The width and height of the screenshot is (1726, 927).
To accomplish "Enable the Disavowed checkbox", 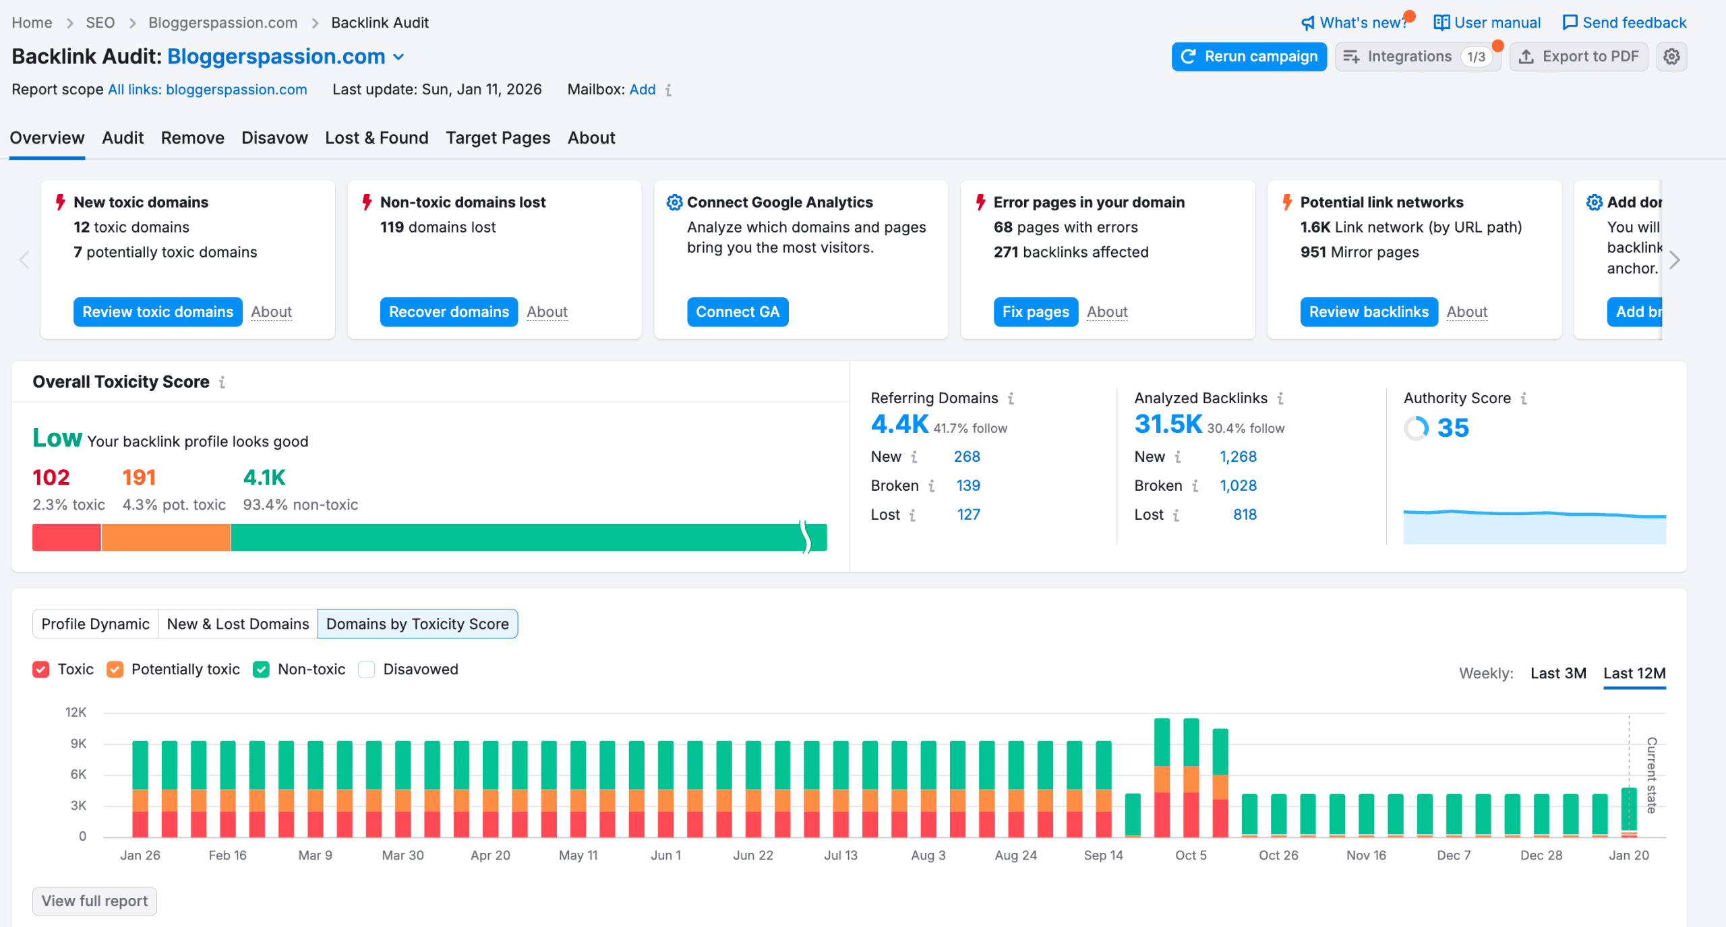I will point(366,669).
